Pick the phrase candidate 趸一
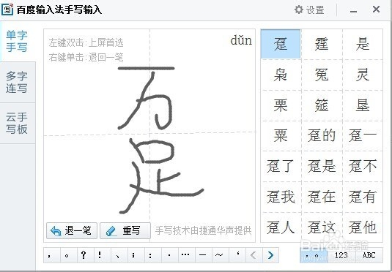Image resolution: width=392 pixels, height=272 pixels. coord(363,136)
